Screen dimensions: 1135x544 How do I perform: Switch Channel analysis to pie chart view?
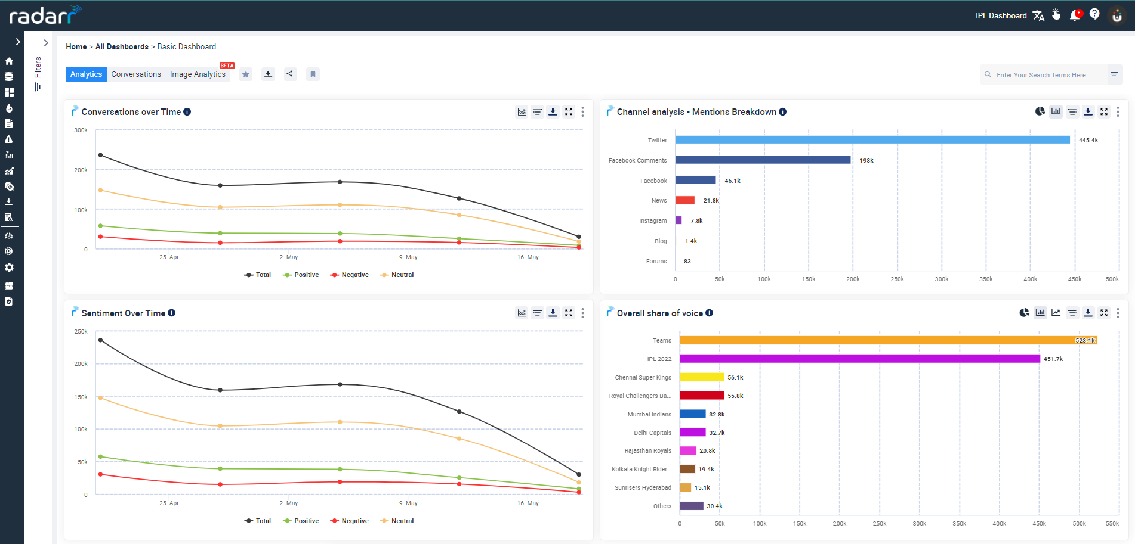1040,111
